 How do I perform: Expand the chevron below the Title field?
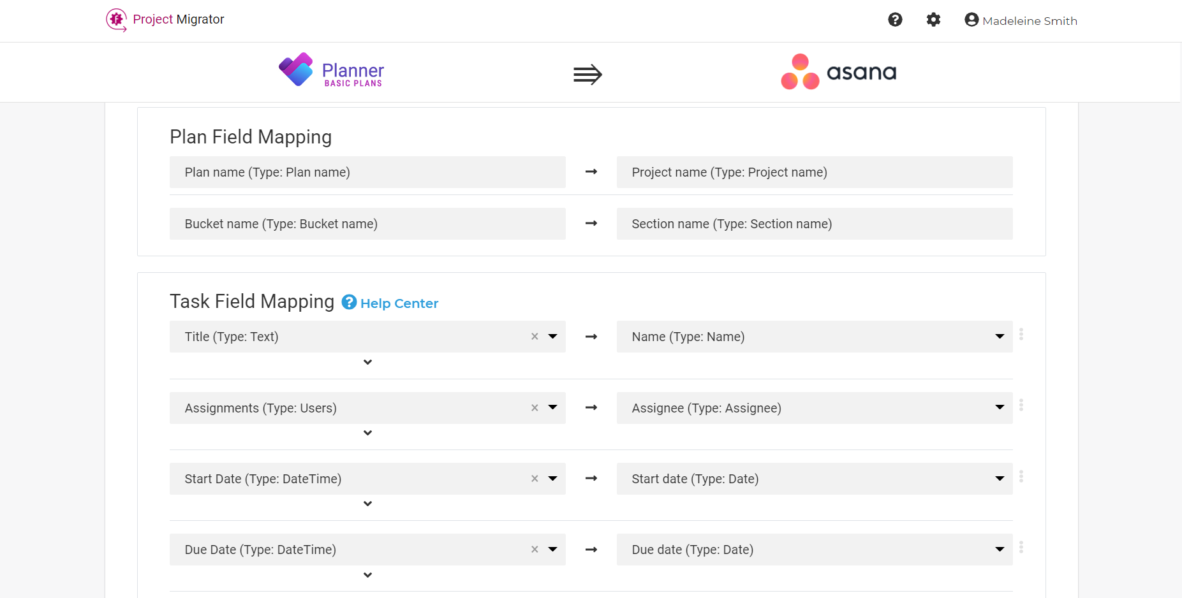[367, 362]
